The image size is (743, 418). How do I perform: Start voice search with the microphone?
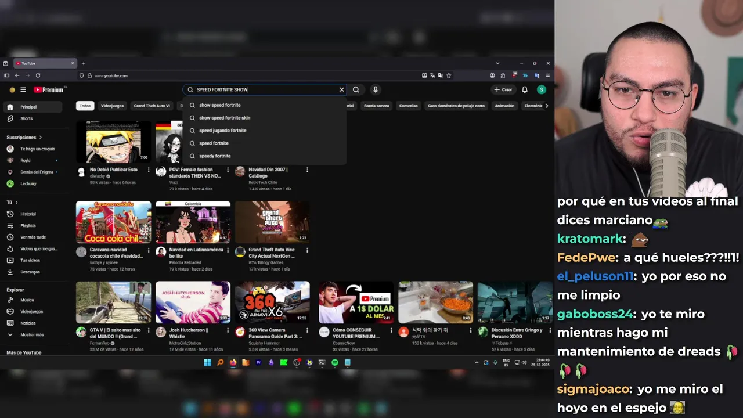click(x=376, y=89)
